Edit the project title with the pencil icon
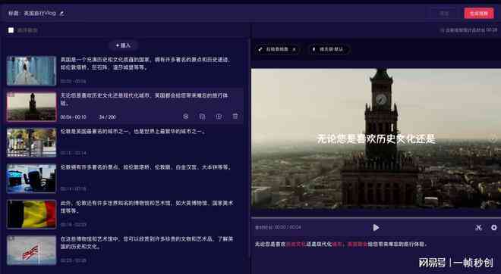 62,14
